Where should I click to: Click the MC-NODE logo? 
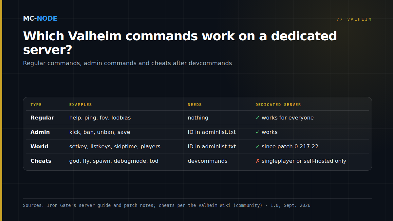tap(40, 18)
